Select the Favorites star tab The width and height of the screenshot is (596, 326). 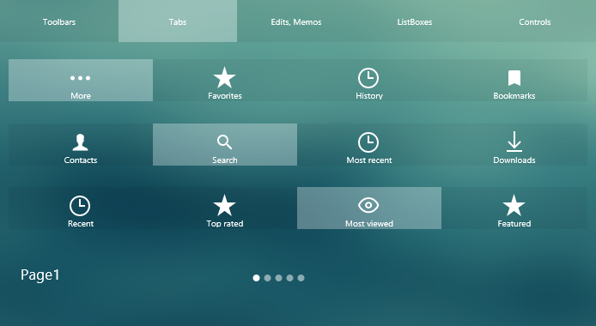click(x=225, y=80)
